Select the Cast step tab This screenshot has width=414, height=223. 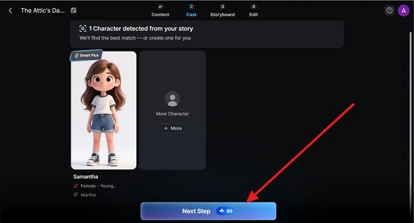click(x=191, y=11)
